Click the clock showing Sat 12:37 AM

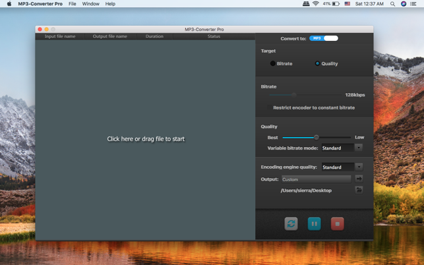tap(369, 4)
